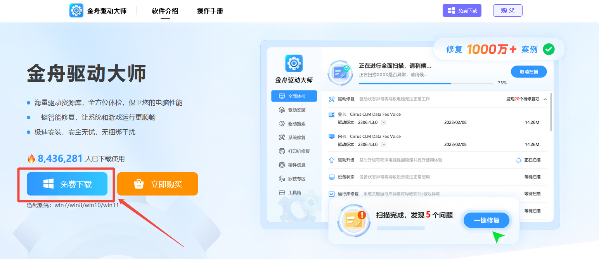
Task: Click the 8,436,281 download count
Action: point(60,158)
